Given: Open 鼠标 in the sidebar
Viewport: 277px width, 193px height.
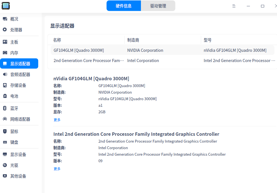Looking at the screenshot, I should coord(19,131).
